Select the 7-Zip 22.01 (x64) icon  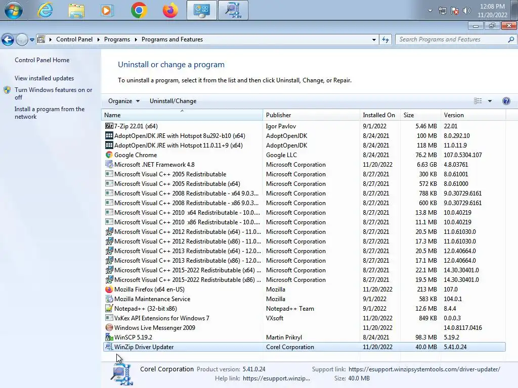pyautogui.click(x=109, y=126)
